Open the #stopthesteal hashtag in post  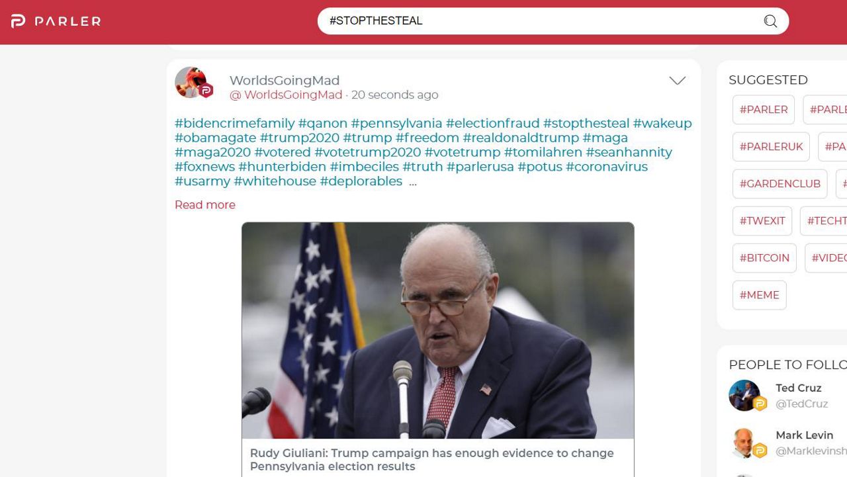pos(586,123)
